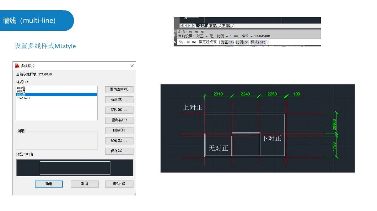Click the 保存(A)... button
Image resolution: width=377 pixels, height=211 pixels.
pos(119,151)
